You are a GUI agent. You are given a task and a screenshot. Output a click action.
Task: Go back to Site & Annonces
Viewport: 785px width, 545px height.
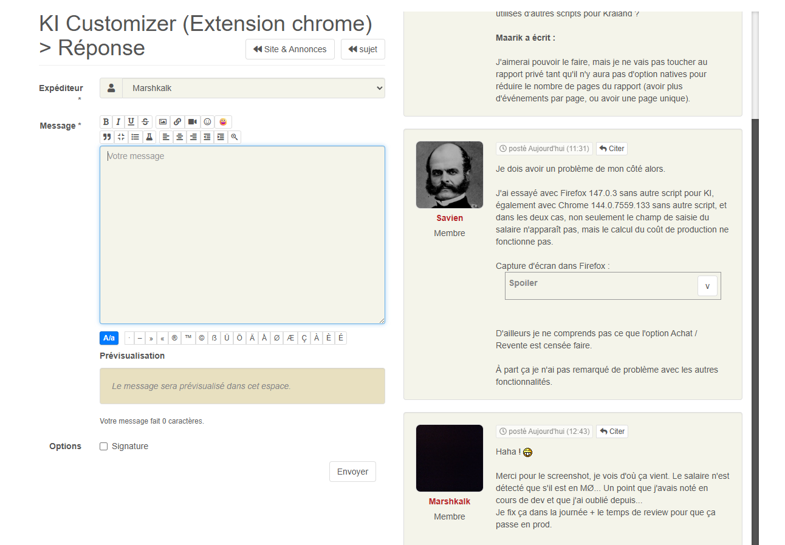pos(290,49)
